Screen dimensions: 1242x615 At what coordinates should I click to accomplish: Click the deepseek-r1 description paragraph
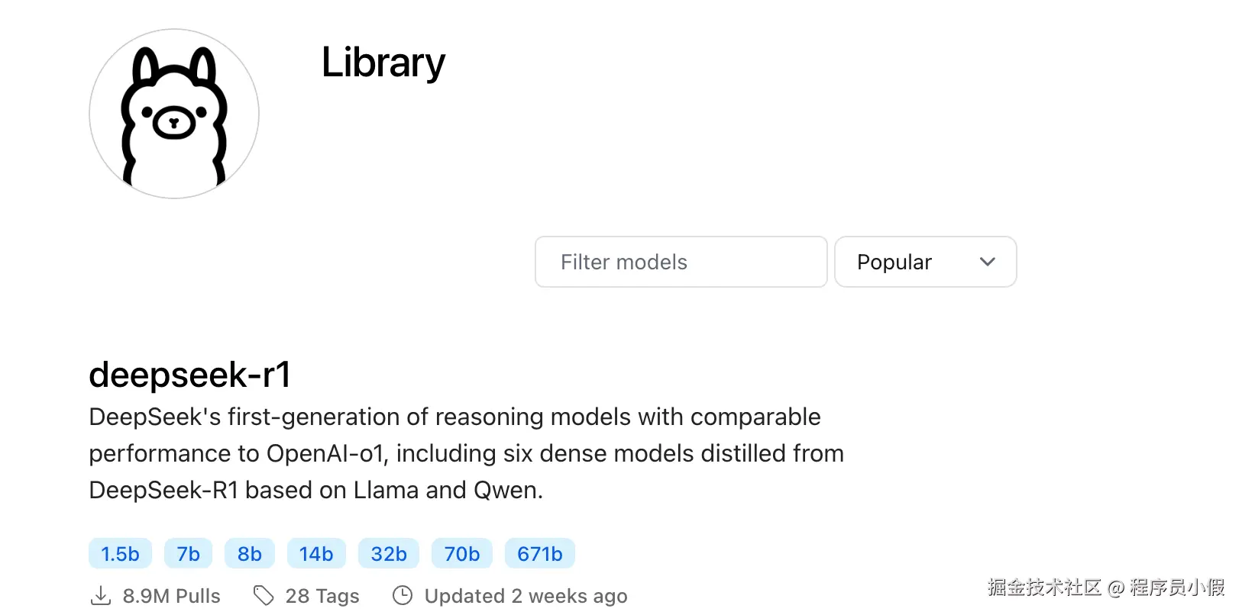pyautogui.click(x=466, y=453)
